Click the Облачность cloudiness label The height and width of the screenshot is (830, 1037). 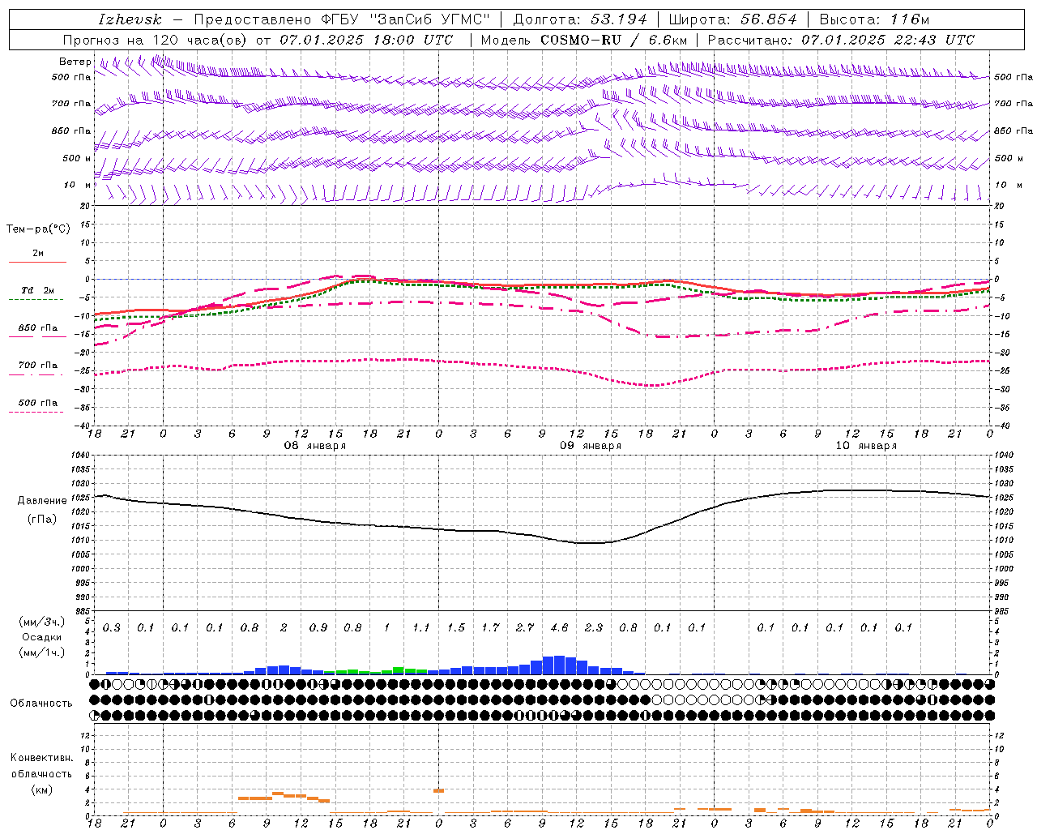coord(41,704)
